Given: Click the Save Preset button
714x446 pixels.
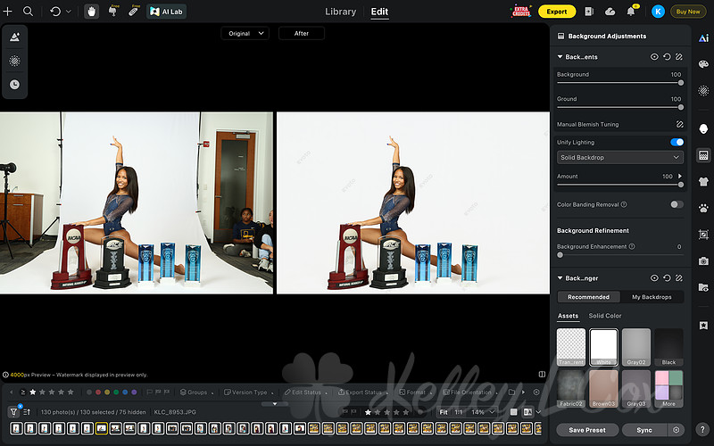Looking at the screenshot, I should click(x=587, y=430).
